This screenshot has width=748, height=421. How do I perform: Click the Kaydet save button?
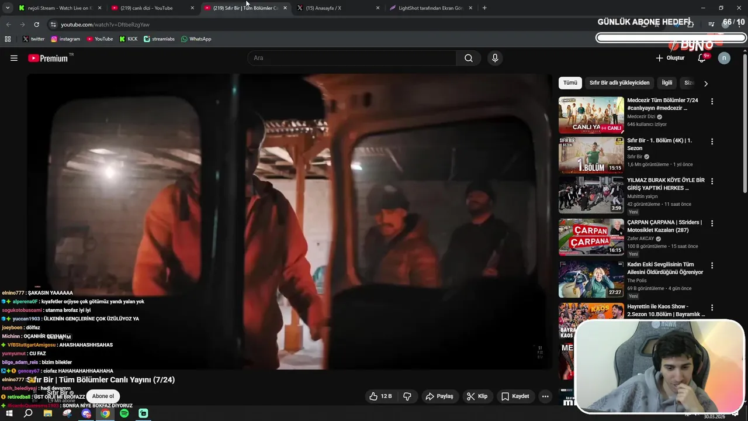click(515, 396)
